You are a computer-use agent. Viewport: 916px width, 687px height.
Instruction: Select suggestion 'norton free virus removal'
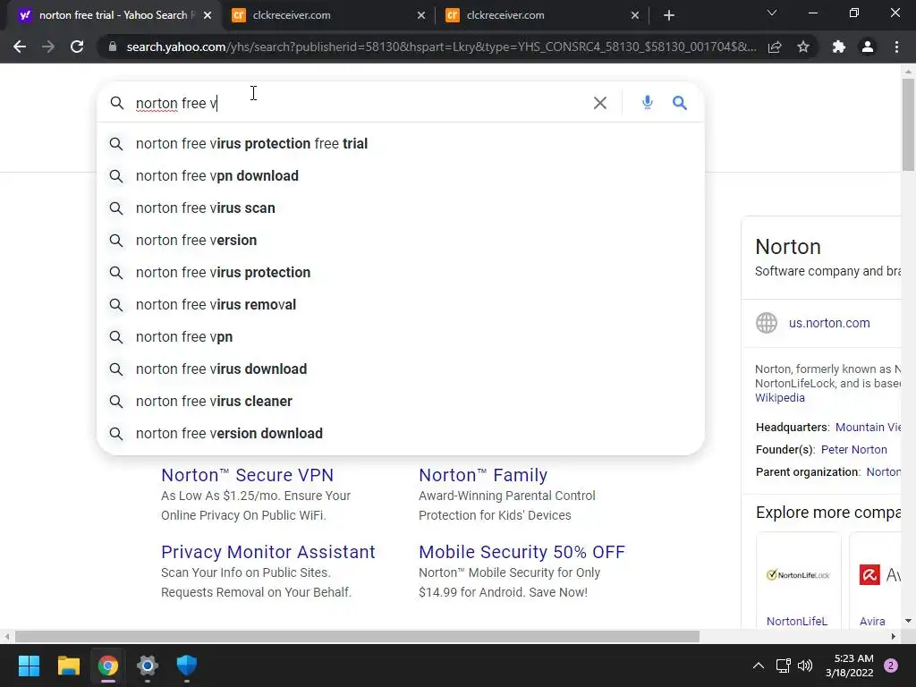(x=401, y=304)
